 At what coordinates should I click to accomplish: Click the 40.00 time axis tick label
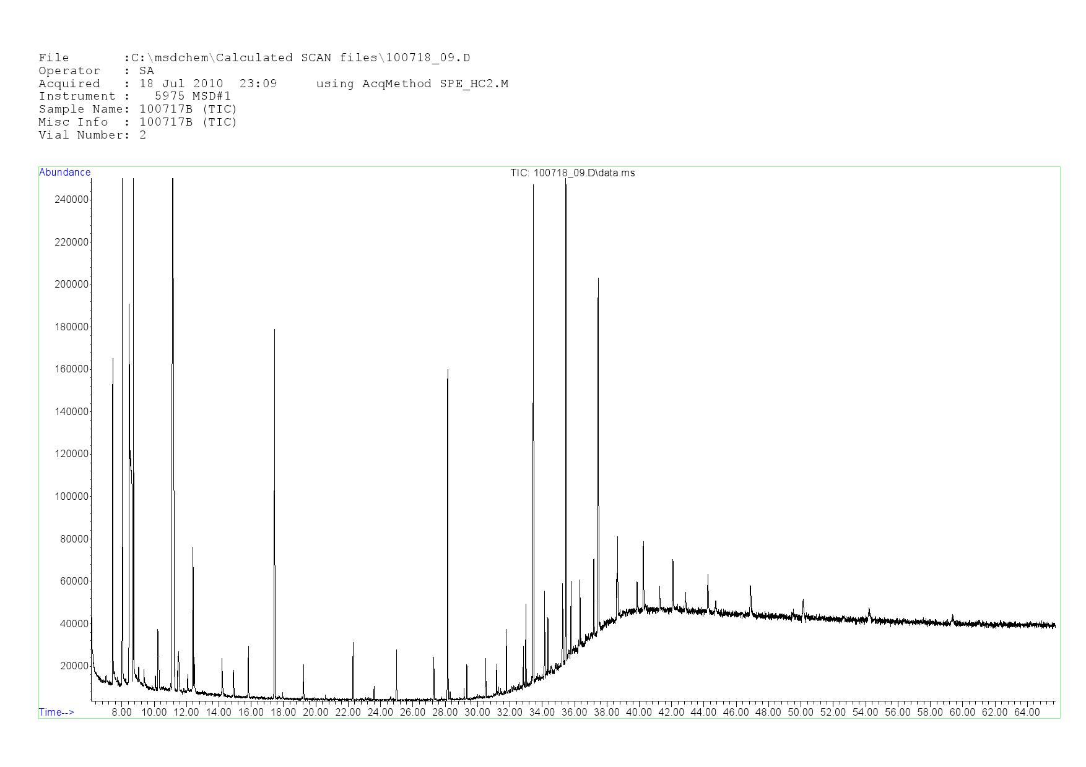tap(638, 713)
